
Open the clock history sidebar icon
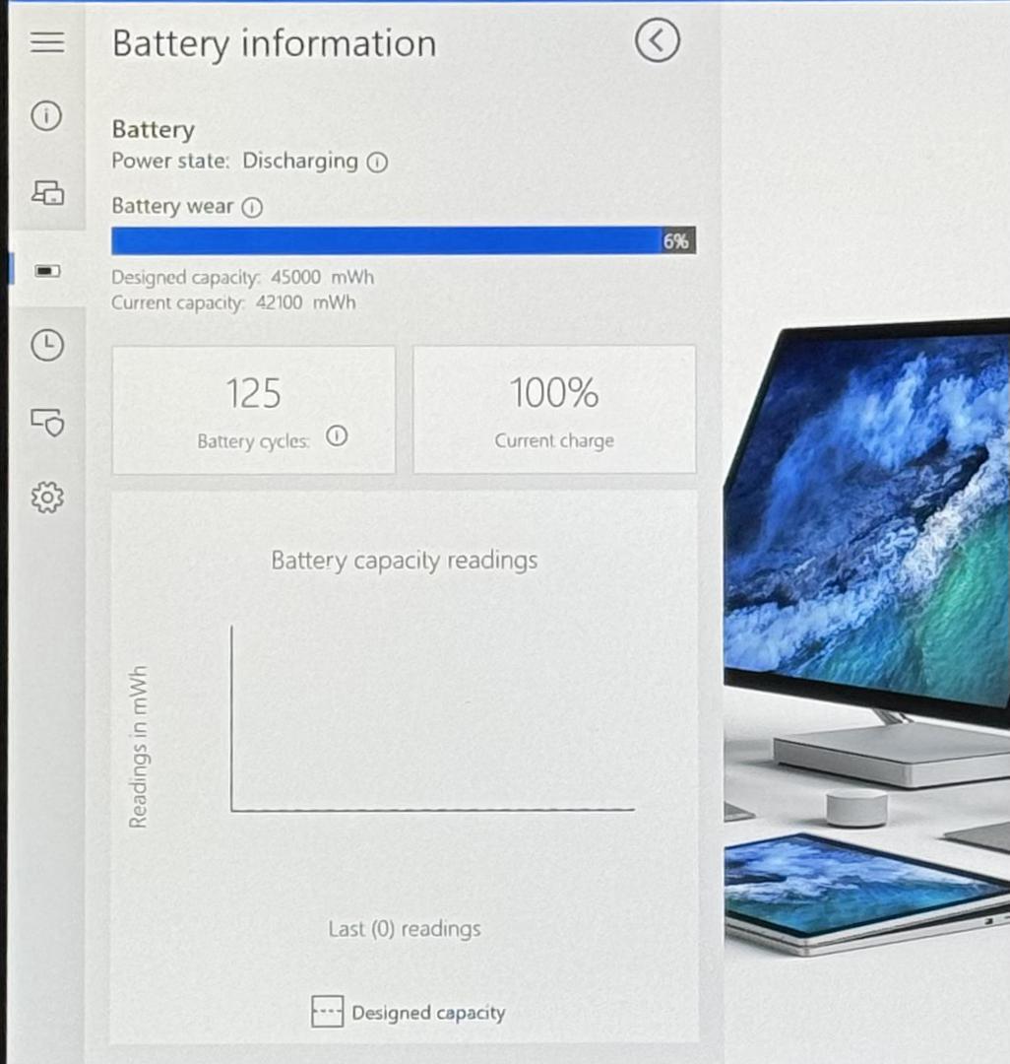pos(46,345)
